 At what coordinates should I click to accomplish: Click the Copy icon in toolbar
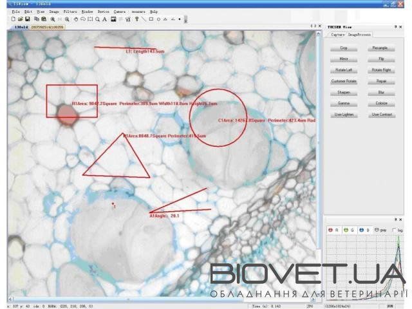[37, 19]
